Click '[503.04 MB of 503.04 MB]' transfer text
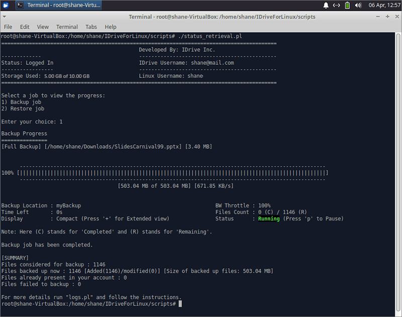 click(154, 186)
